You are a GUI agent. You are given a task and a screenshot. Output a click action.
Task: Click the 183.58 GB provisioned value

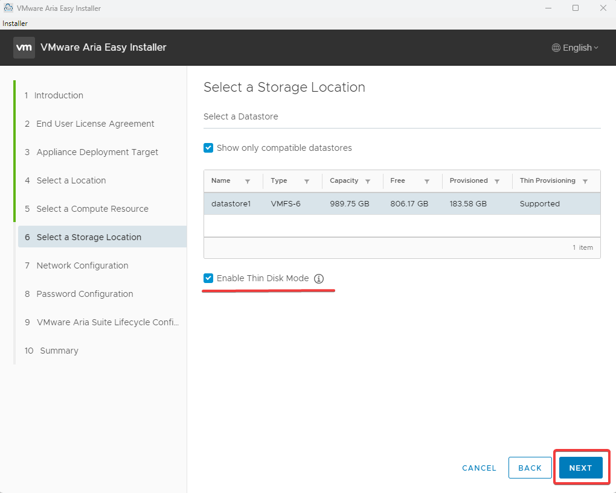coord(468,204)
